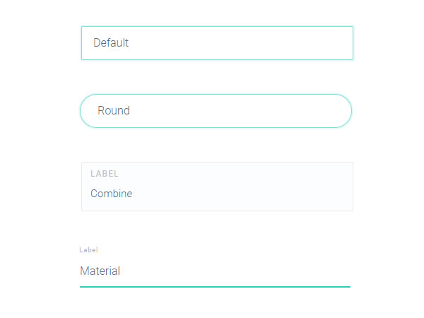Click the teal underline below Material
Image resolution: width=424 pixels, height=318 pixels.
(215, 287)
